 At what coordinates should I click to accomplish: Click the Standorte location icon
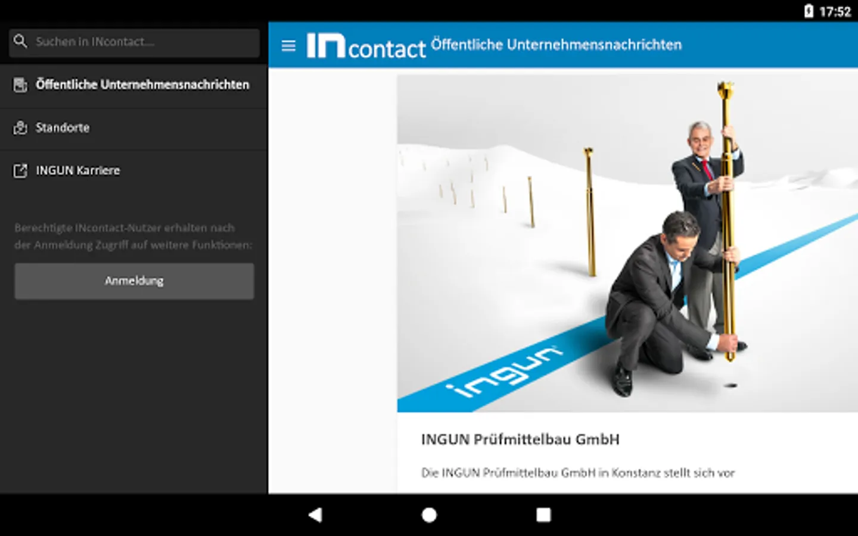20,127
